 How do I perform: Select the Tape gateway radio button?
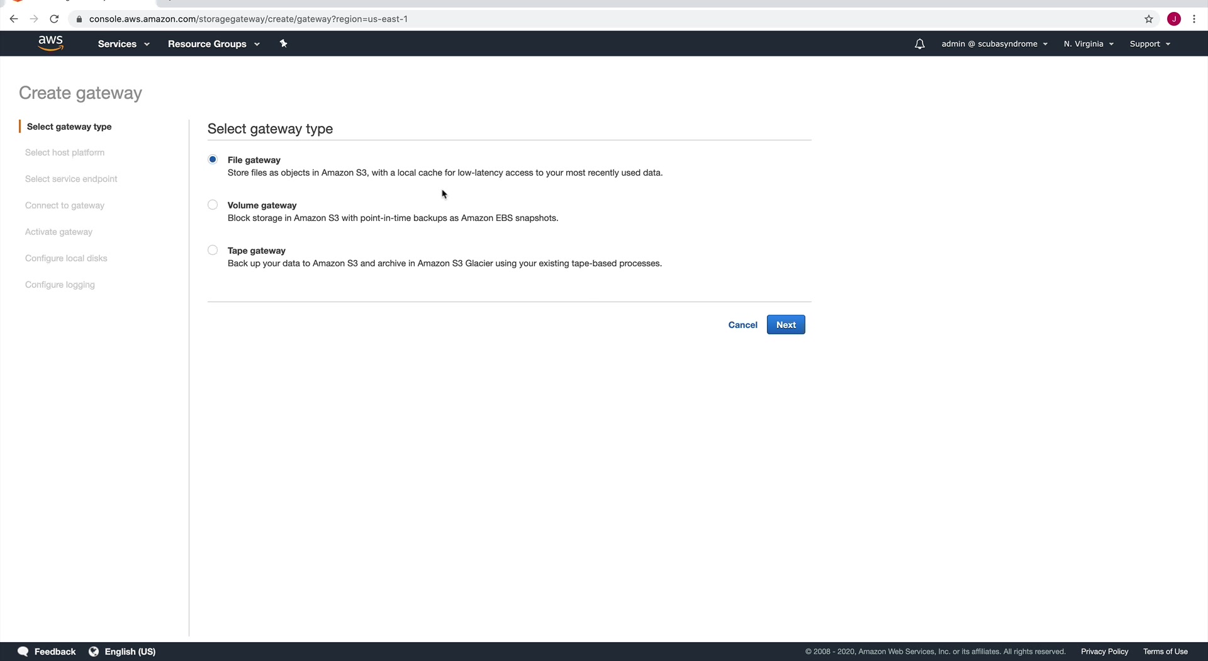click(x=213, y=250)
